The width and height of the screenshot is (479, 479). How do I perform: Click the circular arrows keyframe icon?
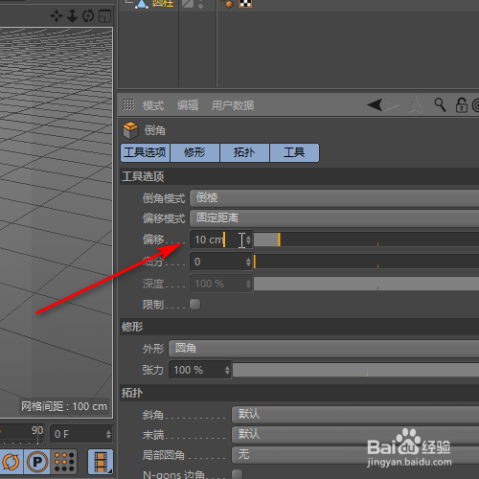[11, 462]
